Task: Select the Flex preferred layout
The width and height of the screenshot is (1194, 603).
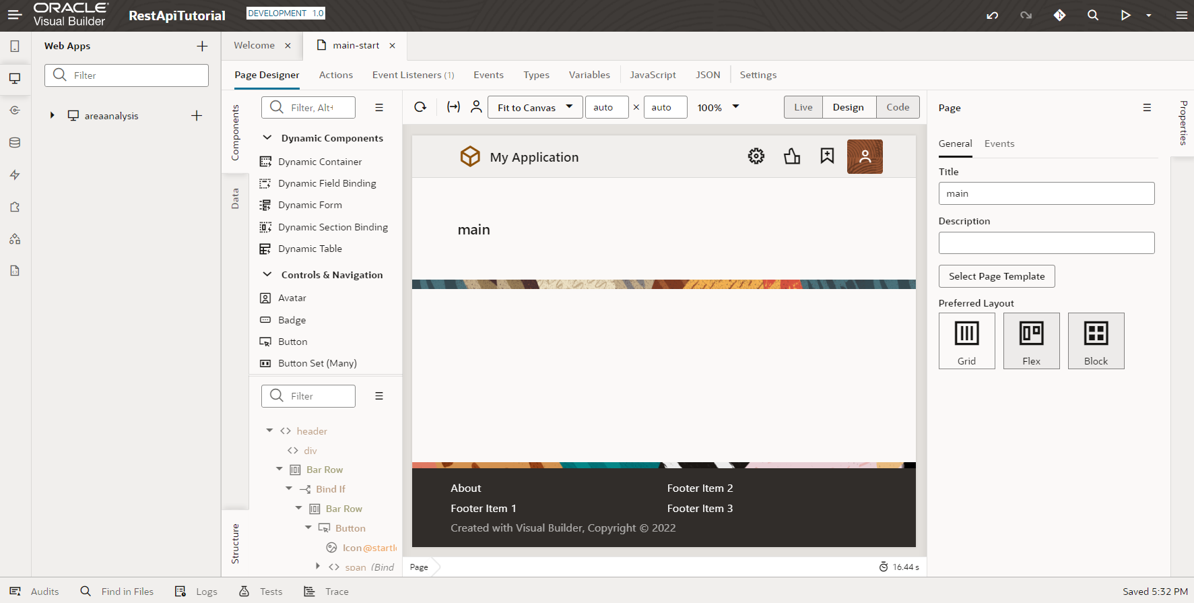Action: pyautogui.click(x=1031, y=341)
